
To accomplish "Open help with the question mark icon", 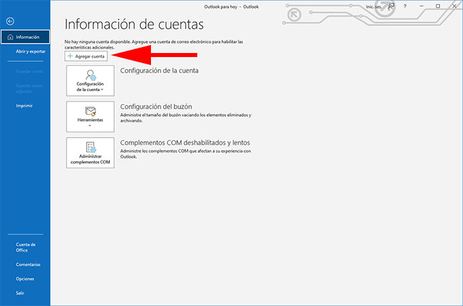I will click(405, 6).
